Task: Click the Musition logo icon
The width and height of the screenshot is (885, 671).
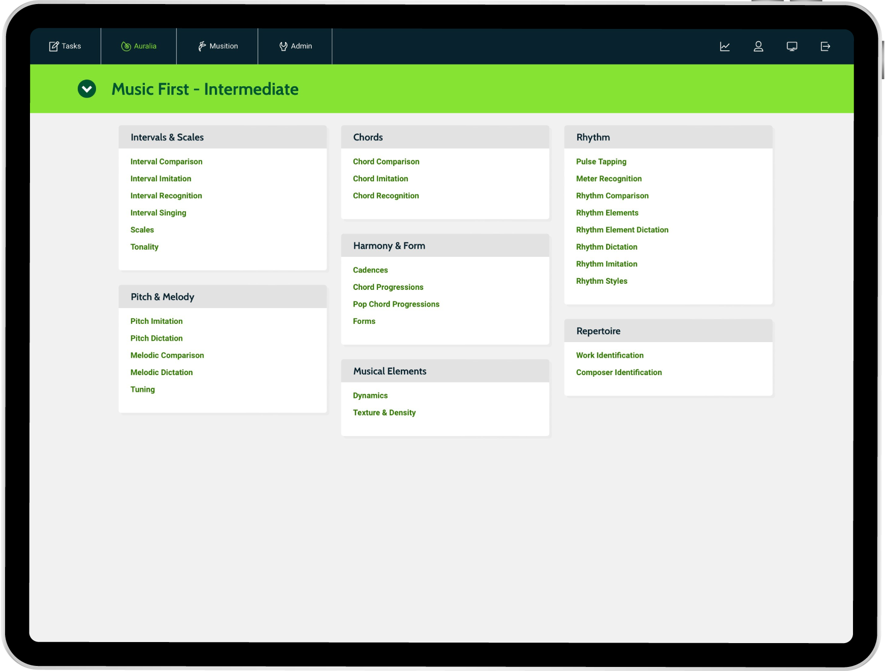Action: coord(202,46)
